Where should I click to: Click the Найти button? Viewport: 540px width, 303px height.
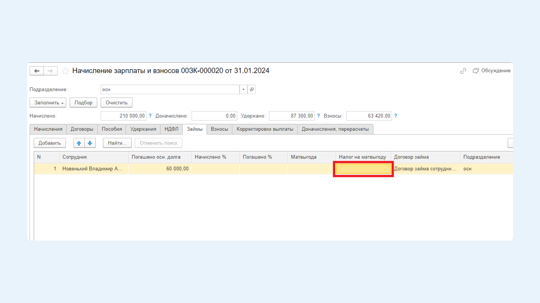116,143
